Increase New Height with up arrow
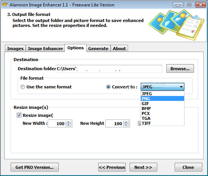 click(126, 122)
